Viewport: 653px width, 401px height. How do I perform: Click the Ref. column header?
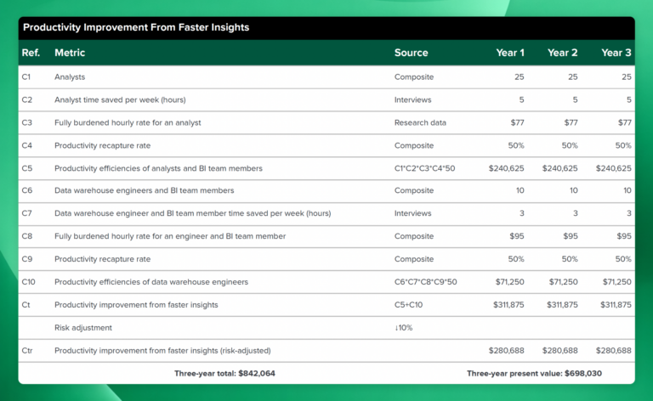point(31,53)
